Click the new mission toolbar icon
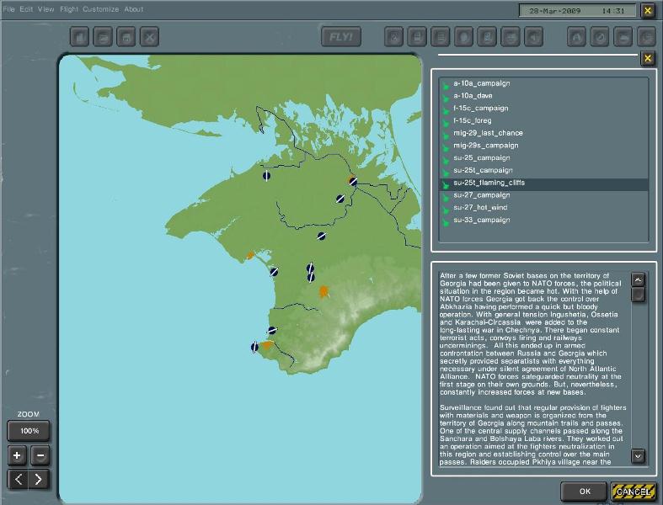The width and height of the screenshot is (663, 505). 79,37
